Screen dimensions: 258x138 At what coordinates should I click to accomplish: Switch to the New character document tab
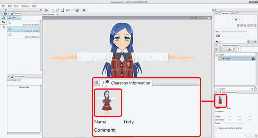(49, 14)
